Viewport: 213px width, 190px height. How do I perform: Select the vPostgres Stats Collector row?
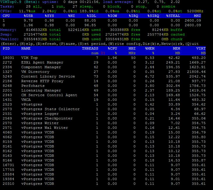[x=50, y=109]
